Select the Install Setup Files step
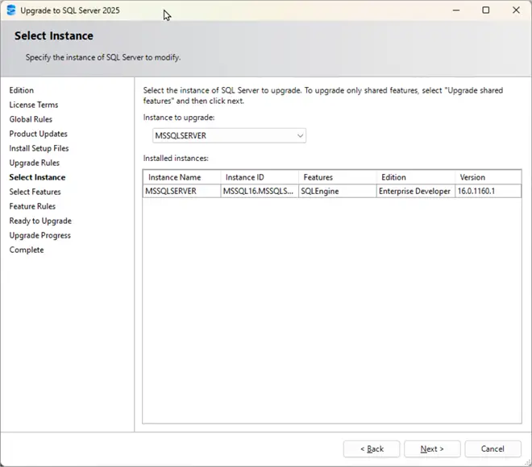Image resolution: width=532 pixels, height=467 pixels. click(x=39, y=148)
